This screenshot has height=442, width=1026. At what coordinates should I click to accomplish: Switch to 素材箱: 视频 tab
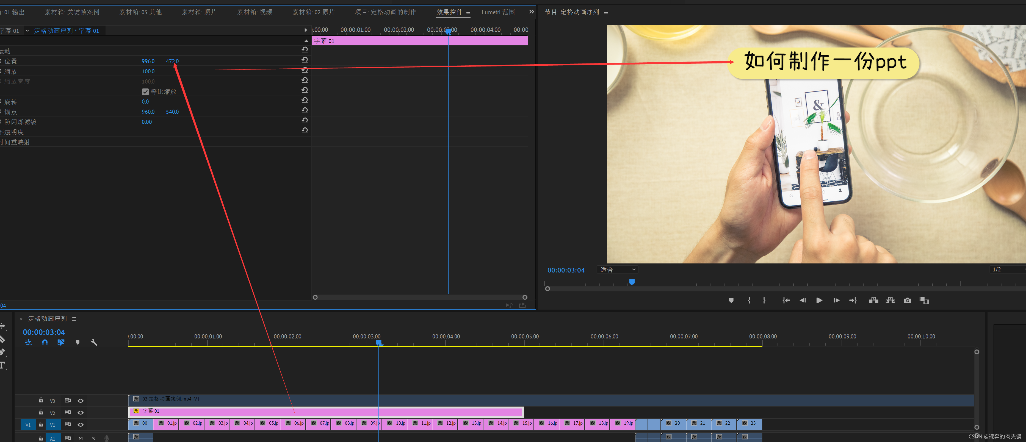pyautogui.click(x=255, y=12)
